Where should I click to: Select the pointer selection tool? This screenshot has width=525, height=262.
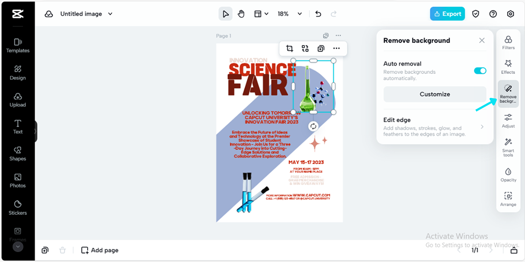click(x=225, y=14)
